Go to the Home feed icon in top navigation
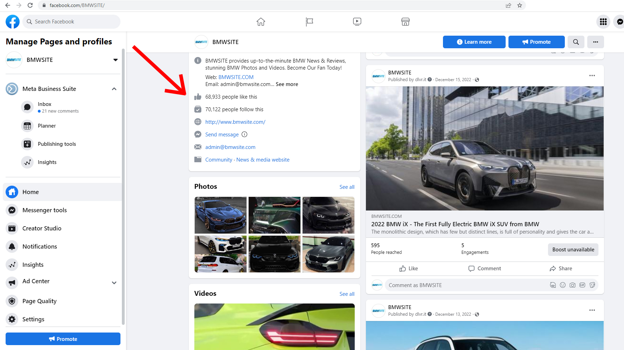Viewport: 624px width, 350px height. (x=261, y=22)
